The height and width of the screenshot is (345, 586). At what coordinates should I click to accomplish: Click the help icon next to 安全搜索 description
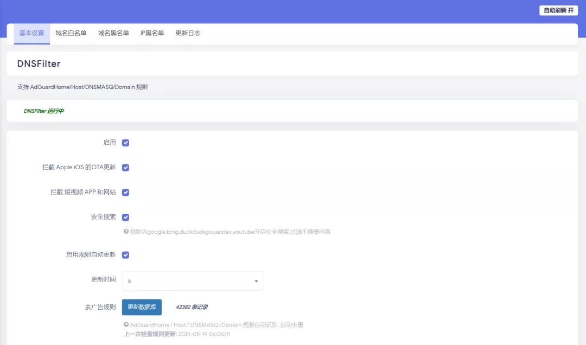pyautogui.click(x=125, y=232)
